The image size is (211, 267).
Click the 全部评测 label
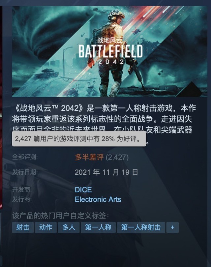[25, 157]
